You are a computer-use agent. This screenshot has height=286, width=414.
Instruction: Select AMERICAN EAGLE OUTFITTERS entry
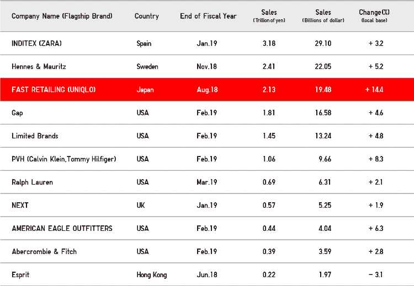[x=62, y=229]
